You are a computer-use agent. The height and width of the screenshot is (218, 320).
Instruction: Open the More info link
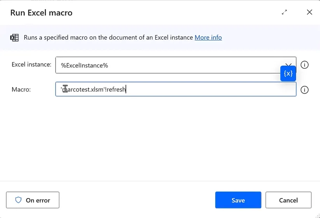coord(208,37)
